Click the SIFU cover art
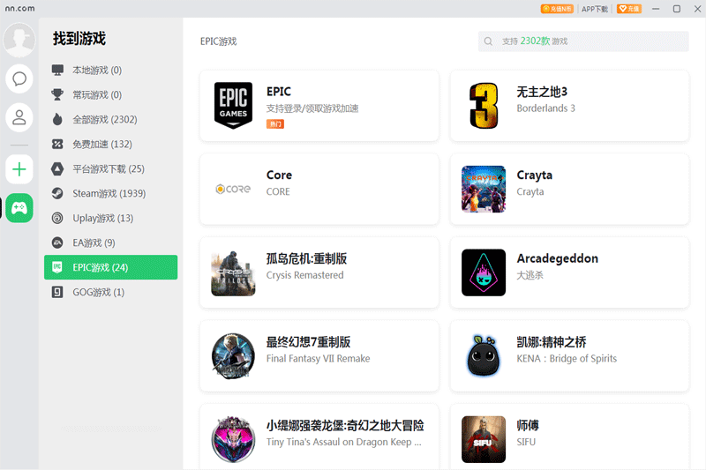This screenshot has width=706, height=470. tap(484, 439)
